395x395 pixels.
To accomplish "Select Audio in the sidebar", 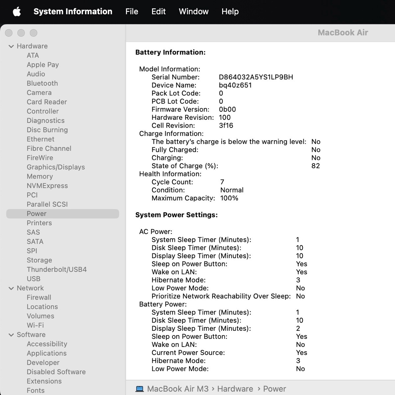I will click(x=36, y=74).
